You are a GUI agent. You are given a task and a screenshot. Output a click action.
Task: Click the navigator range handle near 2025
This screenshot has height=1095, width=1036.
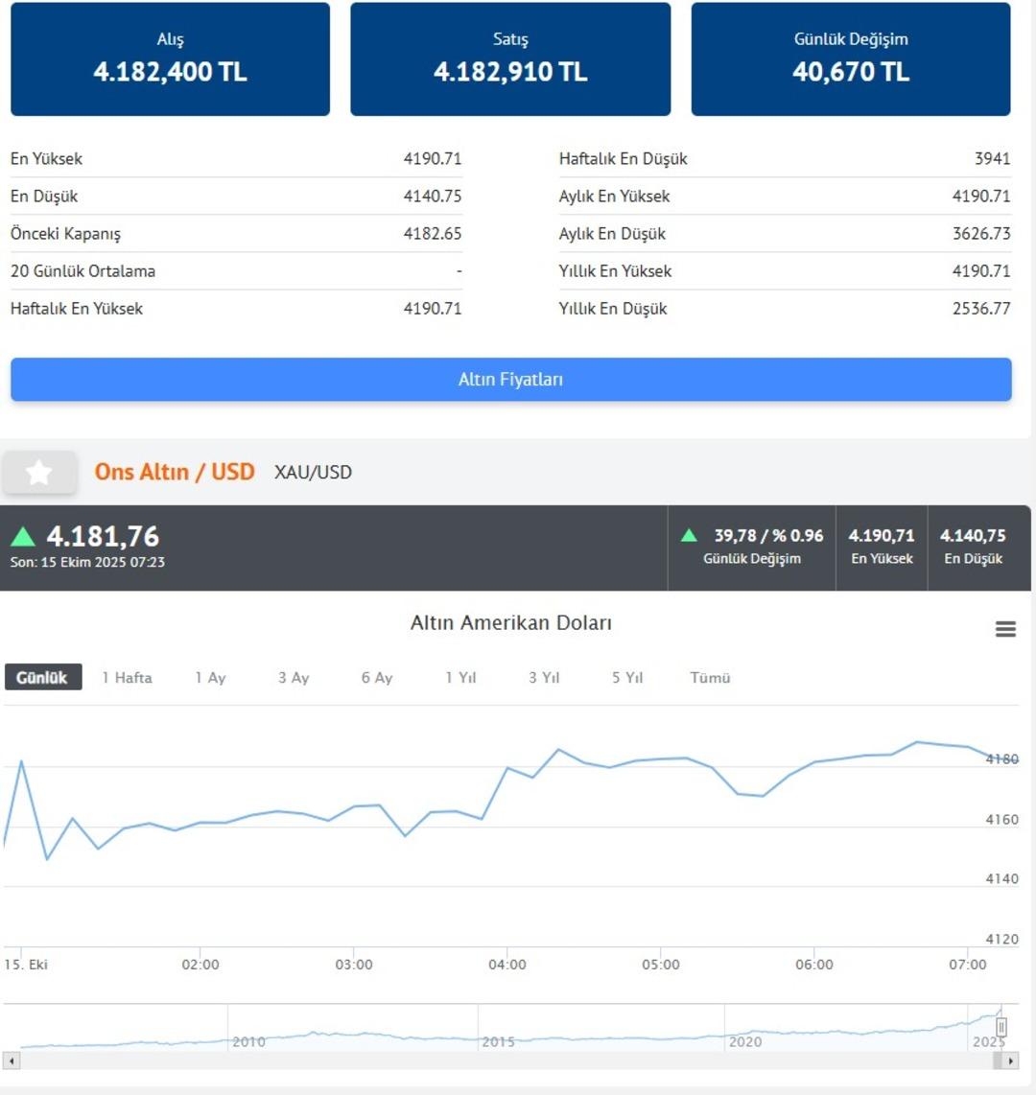coord(1001,1028)
